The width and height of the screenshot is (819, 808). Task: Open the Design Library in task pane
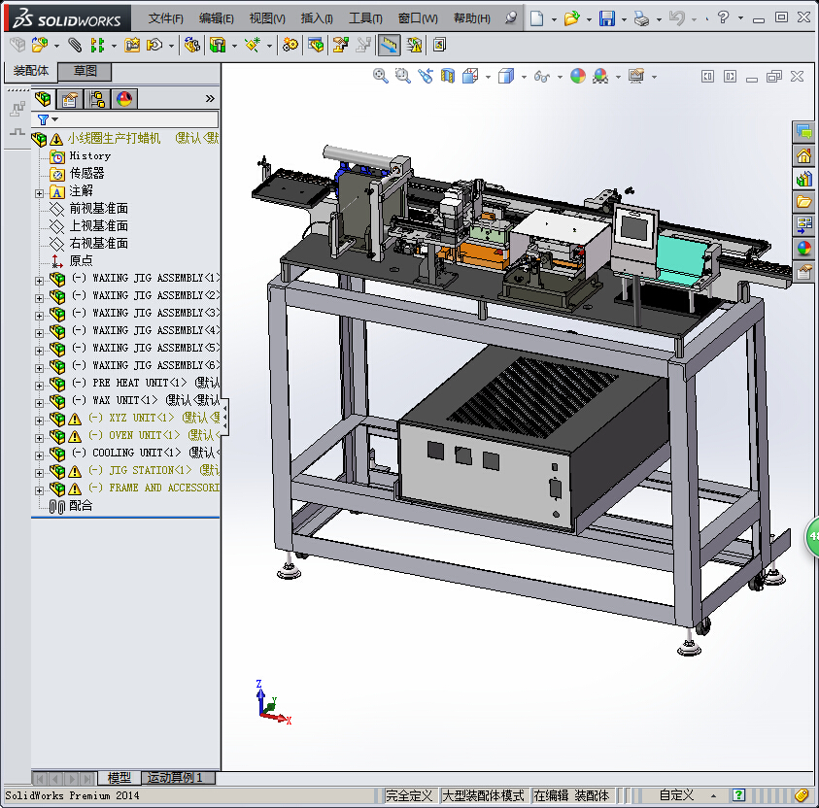pos(804,179)
